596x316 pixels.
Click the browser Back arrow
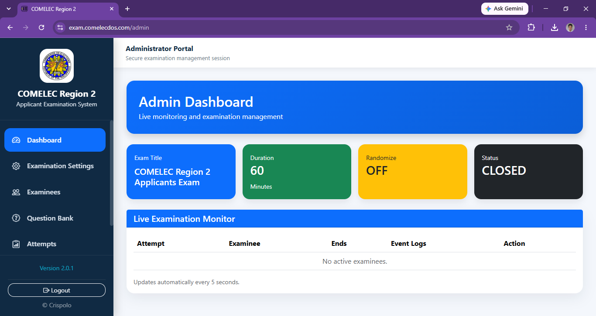10,27
